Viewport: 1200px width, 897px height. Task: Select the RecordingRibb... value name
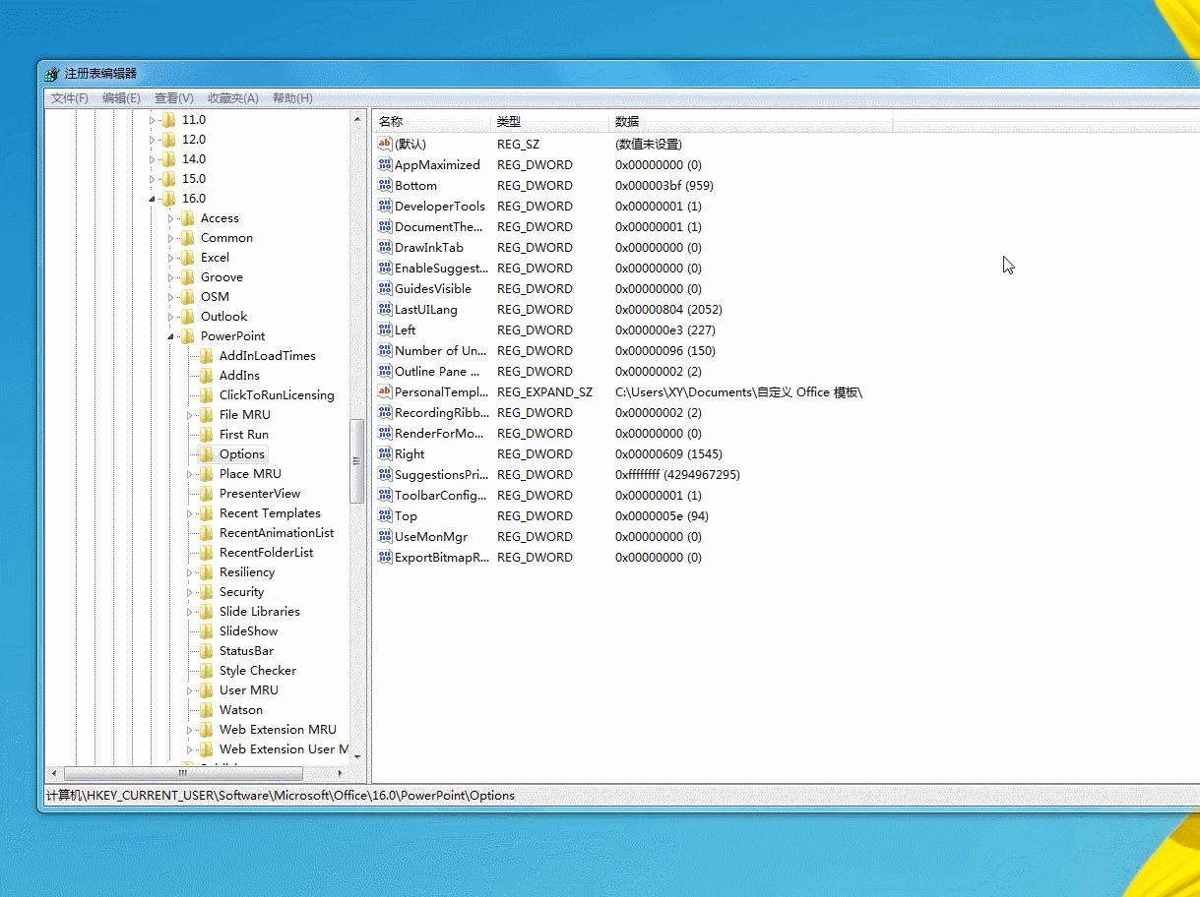coord(441,412)
